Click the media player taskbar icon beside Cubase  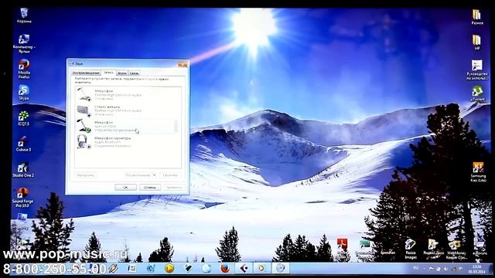261,268
